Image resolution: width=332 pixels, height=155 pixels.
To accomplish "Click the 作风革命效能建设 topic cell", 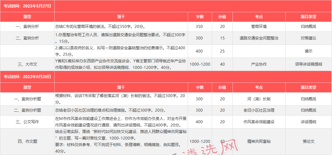I will coord(259,122).
